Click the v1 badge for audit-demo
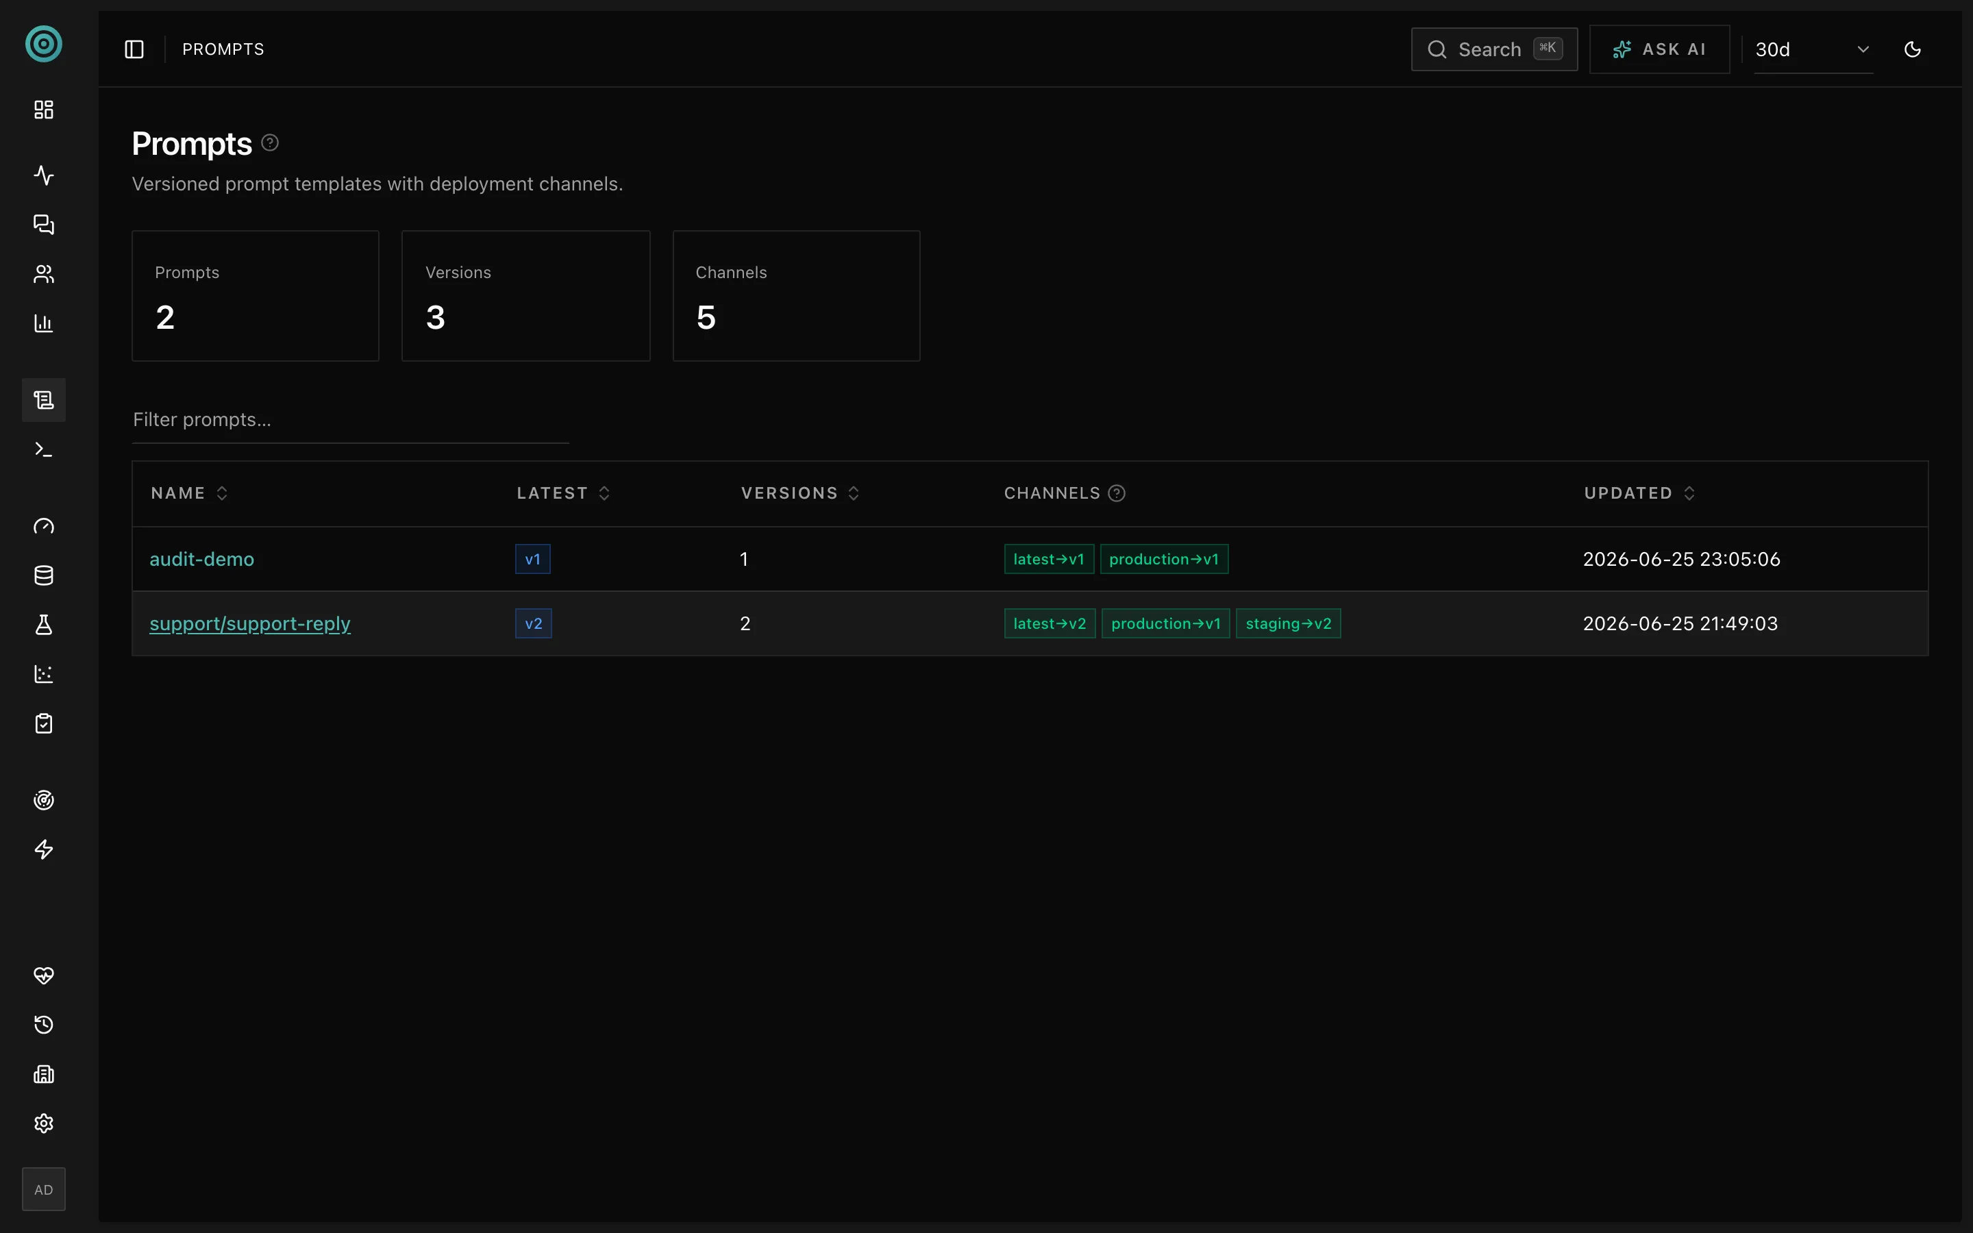Viewport: 1973px width, 1233px height. [x=532, y=560]
